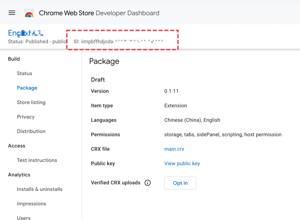Open the Privacy section

26,117
